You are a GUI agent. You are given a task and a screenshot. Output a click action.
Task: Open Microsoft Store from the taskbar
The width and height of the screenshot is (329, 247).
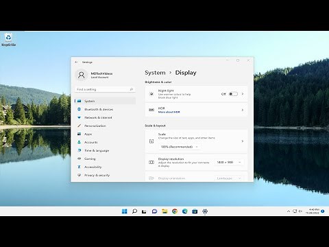click(195, 211)
